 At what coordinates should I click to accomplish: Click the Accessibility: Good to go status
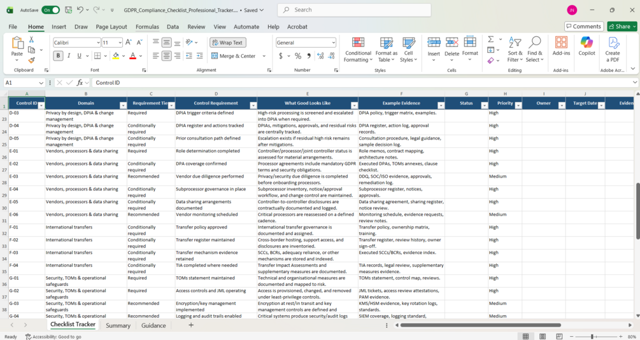(53, 337)
